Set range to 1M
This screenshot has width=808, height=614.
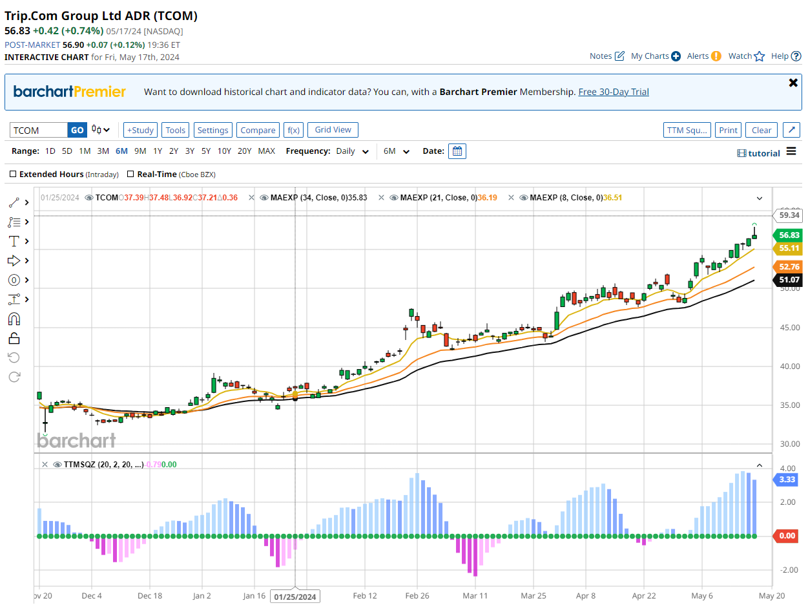click(85, 151)
